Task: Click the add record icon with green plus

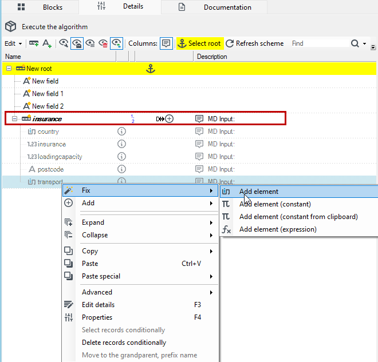Action: [34, 43]
